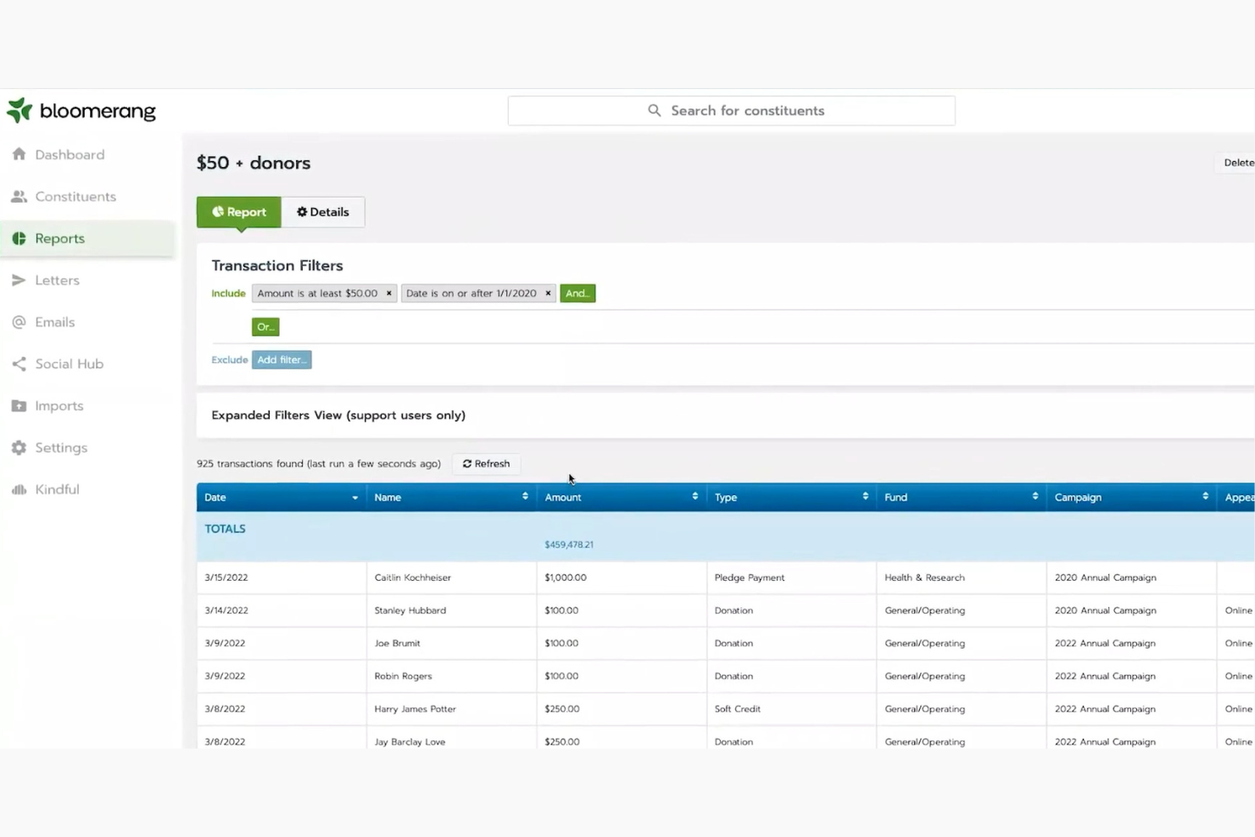Open Social Hub
This screenshot has width=1255, height=837.
[x=69, y=364]
